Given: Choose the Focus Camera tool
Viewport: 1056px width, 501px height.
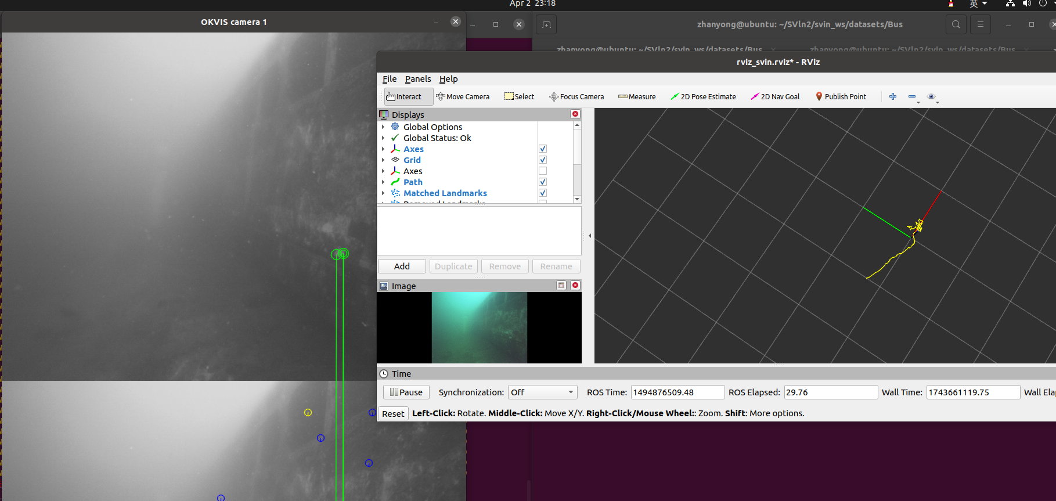Looking at the screenshot, I should [x=576, y=97].
